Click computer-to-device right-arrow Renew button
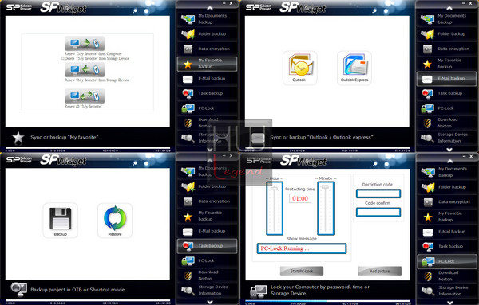Viewport: 479px width, 305px height. [x=85, y=43]
